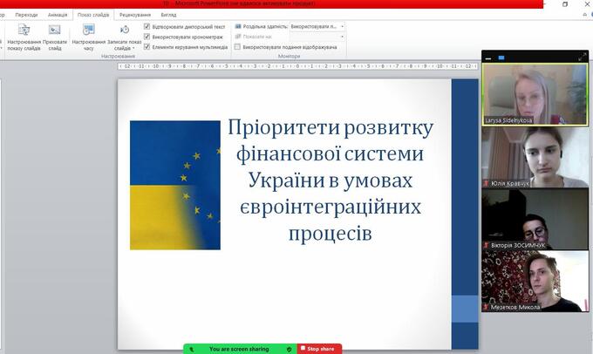Viewport: 593px width, 354px height.
Task: Minimize the Zoom video thumbnail strip
Action: tap(489, 57)
